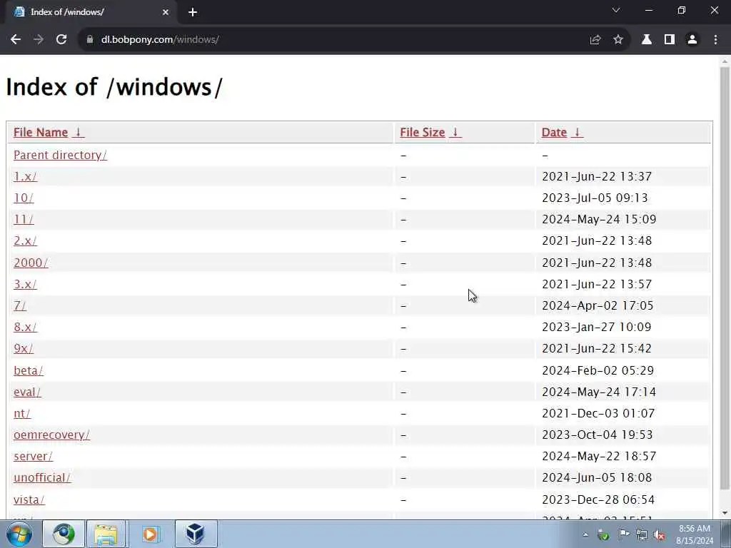
Task: Sort by Date column
Action: coord(562,132)
